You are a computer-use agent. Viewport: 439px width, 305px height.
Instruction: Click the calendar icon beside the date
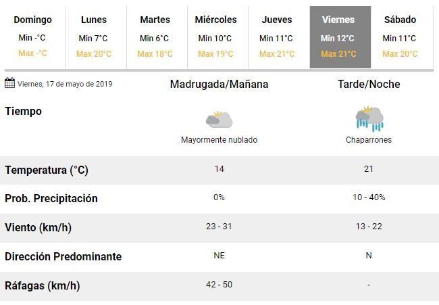pos(9,83)
